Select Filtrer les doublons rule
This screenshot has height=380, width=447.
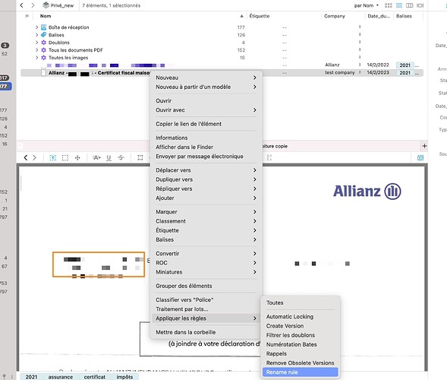pyautogui.click(x=291, y=335)
